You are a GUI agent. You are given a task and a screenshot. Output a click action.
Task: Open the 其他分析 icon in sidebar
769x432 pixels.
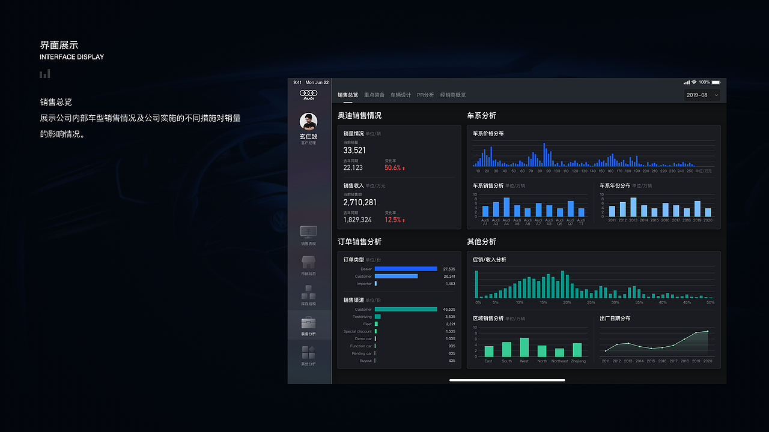coord(308,353)
